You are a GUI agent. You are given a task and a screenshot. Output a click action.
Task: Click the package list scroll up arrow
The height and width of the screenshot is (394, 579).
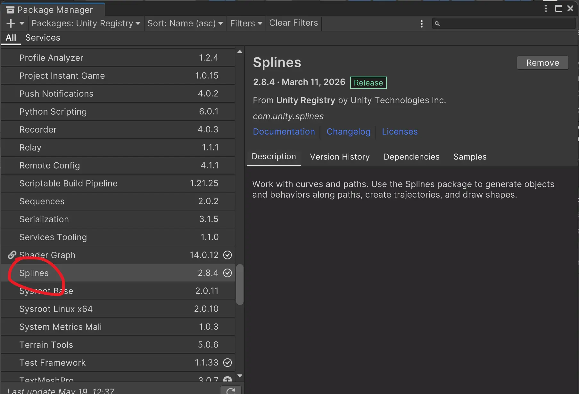[240, 52]
